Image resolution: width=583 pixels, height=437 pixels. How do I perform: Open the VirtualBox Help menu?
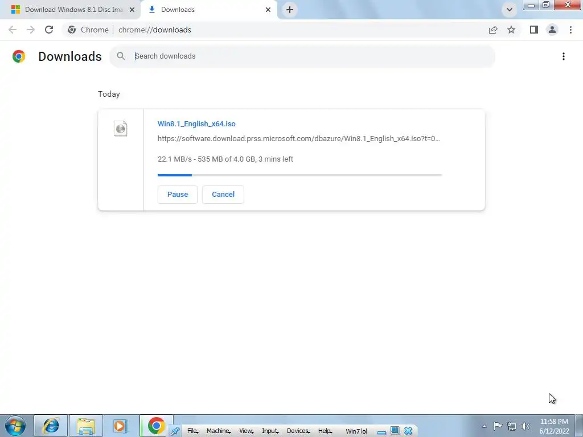click(x=325, y=431)
